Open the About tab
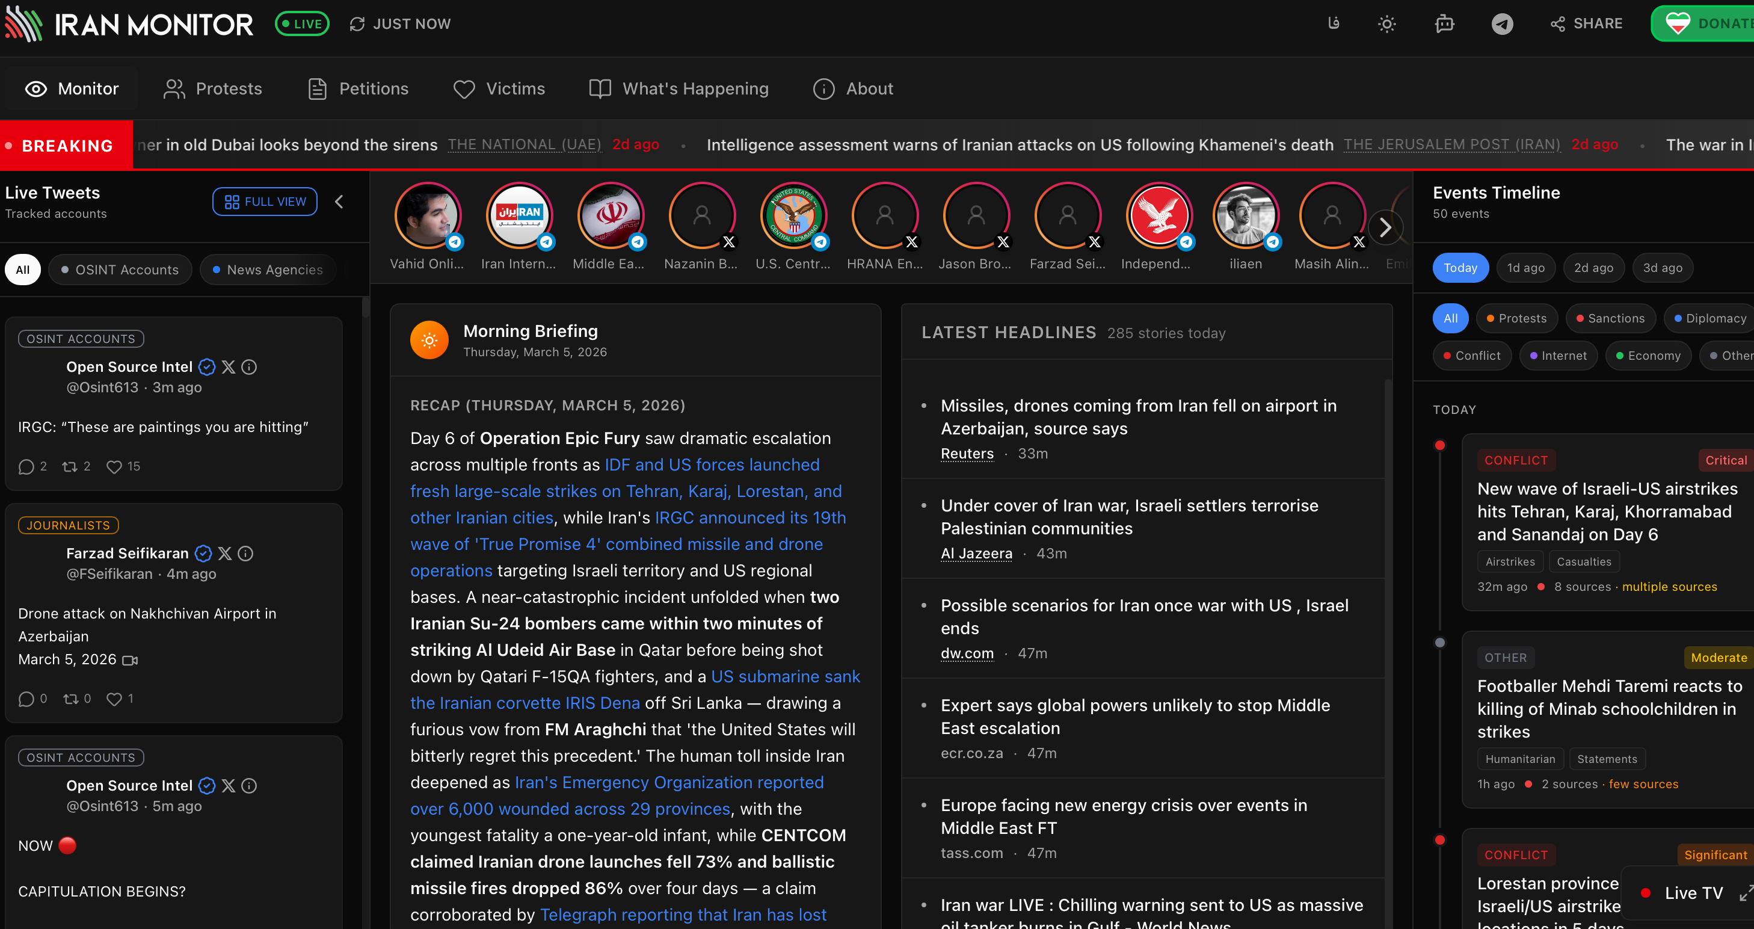 [x=854, y=88]
